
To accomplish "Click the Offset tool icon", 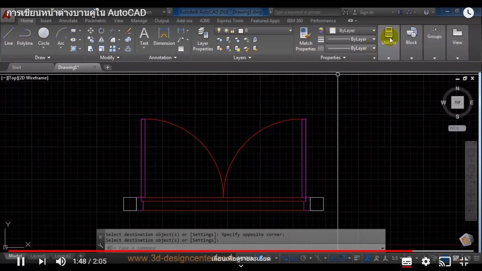I will pyautogui.click(x=128, y=49).
